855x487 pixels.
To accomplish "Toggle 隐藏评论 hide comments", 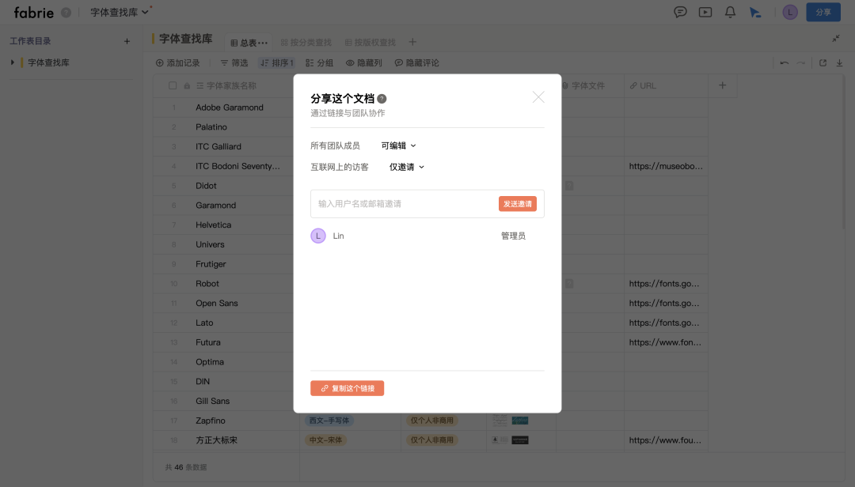I will 416,63.
